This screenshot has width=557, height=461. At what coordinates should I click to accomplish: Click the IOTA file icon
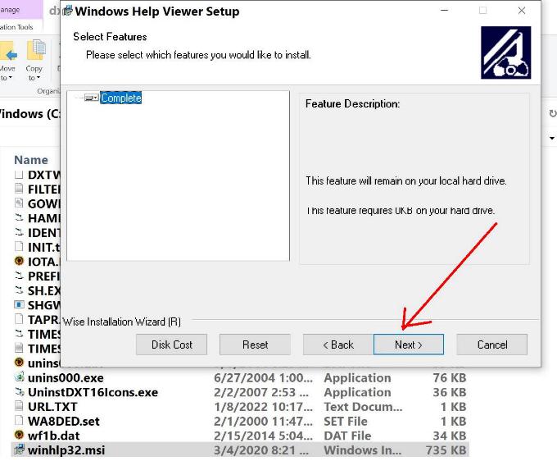pyautogui.click(x=19, y=261)
